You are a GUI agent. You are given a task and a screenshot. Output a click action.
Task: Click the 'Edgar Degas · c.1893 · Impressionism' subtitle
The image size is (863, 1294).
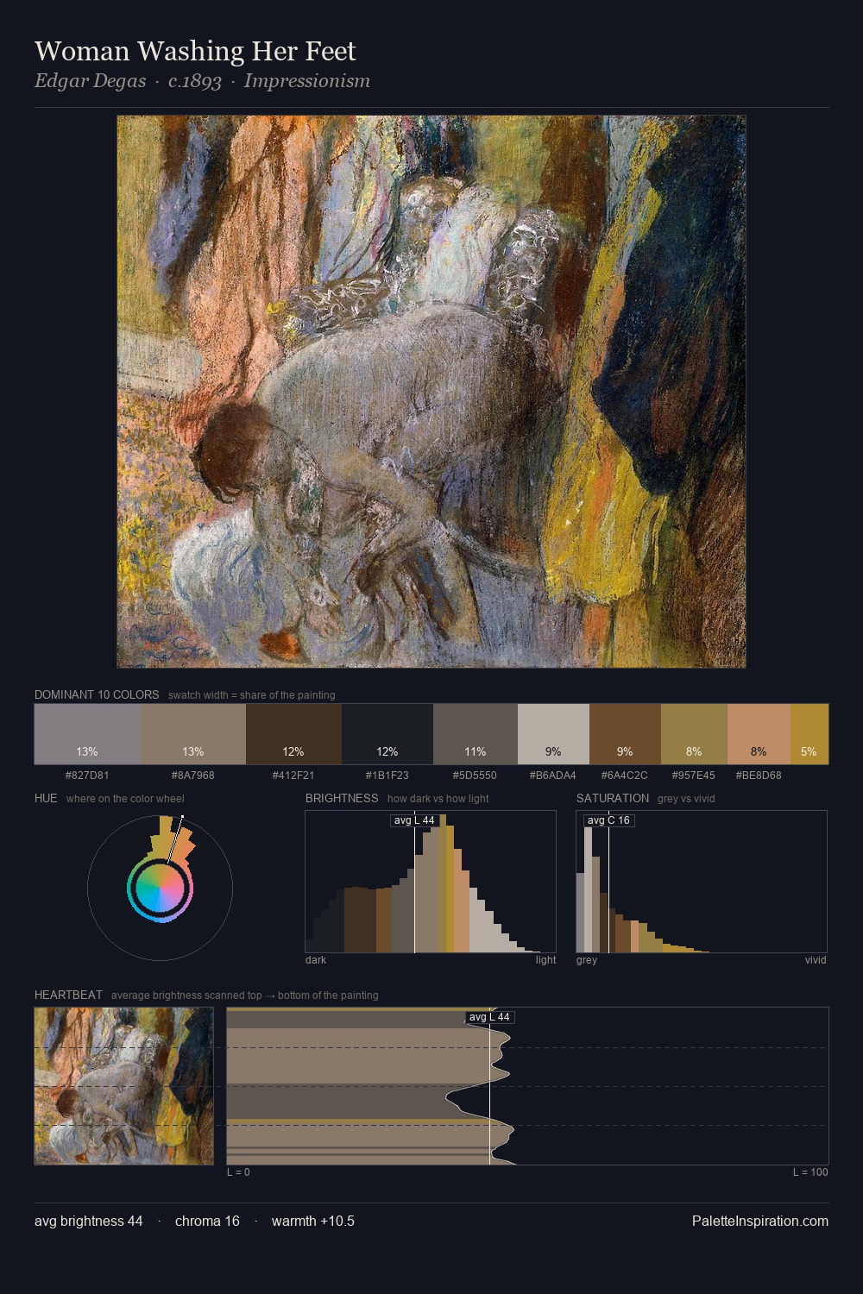202,81
